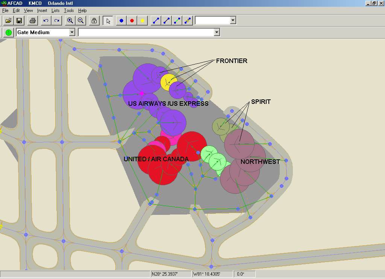The height and width of the screenshot is (279, 385).
Task: Open the Edit menu
Action: coord(16,10)
